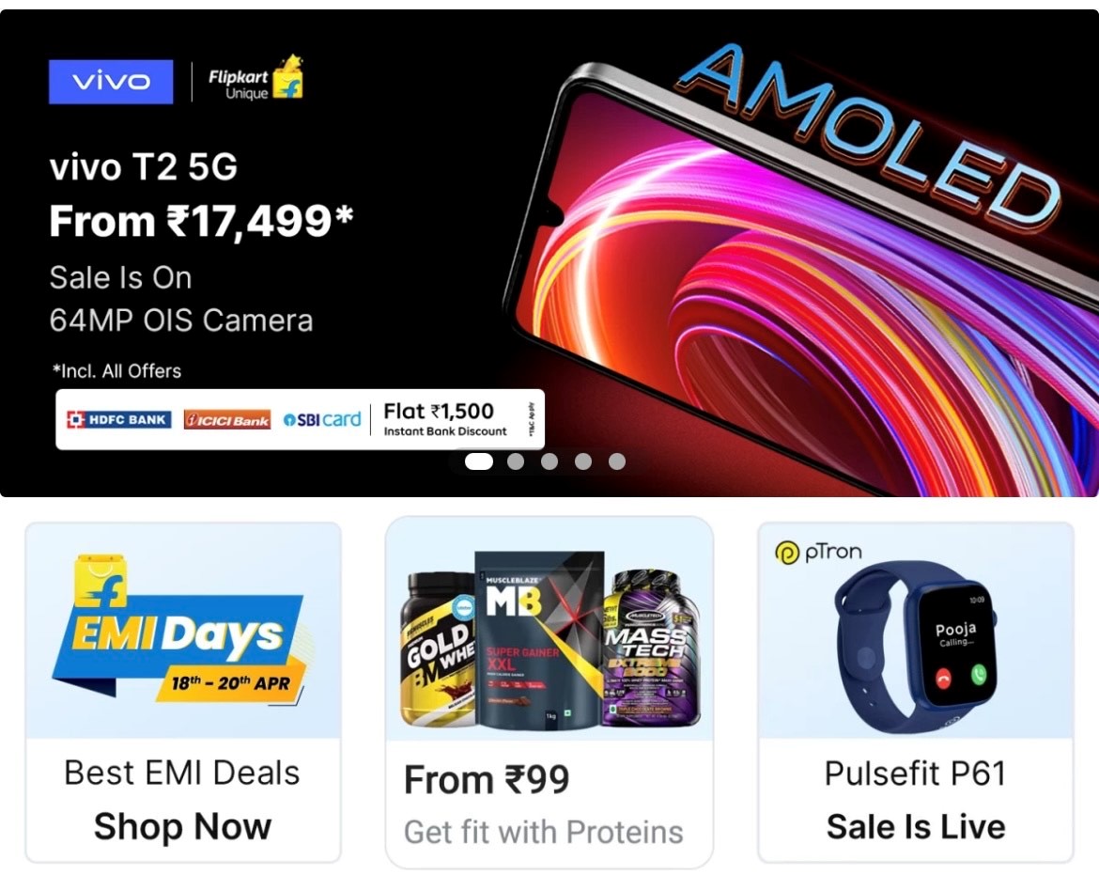1099x875 pixels.
Task: Select the third carousel indicator dot
Action: click(549, 461)
